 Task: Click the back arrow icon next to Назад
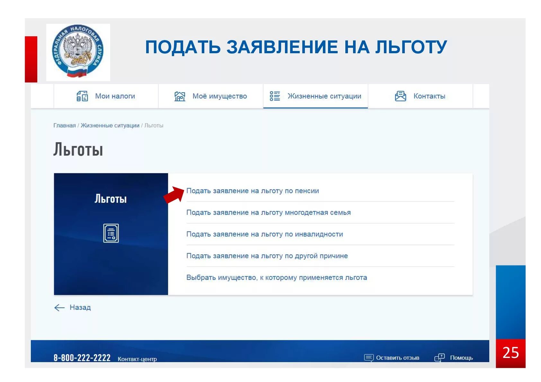pos(59,308)
